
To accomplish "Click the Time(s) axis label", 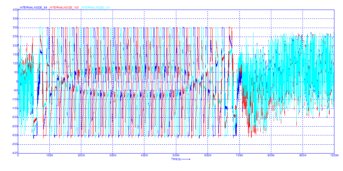I will [x=176, y=159].
